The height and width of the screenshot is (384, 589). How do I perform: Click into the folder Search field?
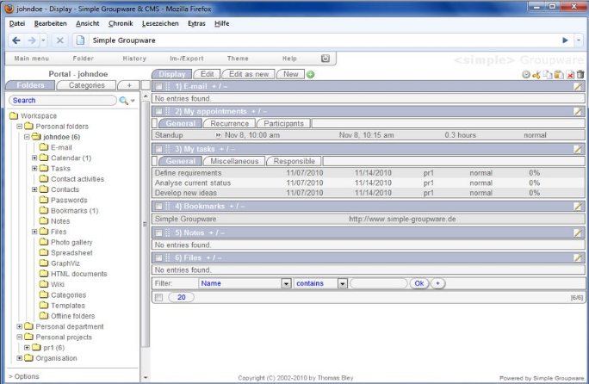(60, 101)
